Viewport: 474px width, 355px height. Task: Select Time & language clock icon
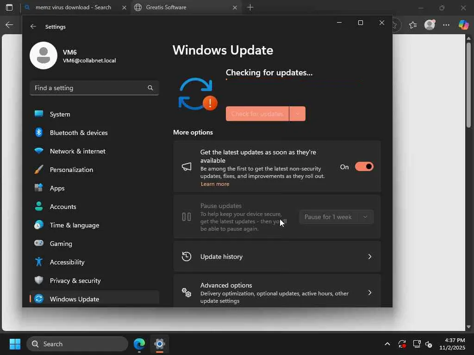coord(39,225)
